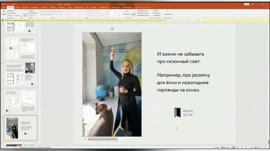Open the Выделить select dropdown
This screenshot has height=151, width=270.
pos(157,16)
